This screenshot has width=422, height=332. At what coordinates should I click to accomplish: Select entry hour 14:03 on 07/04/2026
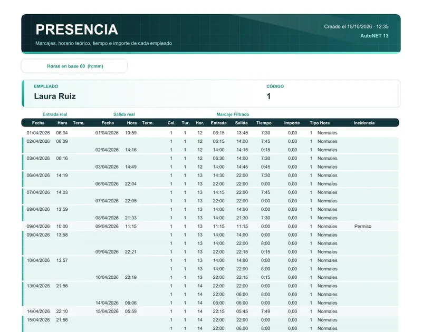tap(62, 192)
